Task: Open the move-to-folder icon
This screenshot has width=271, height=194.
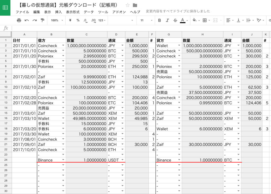Action: pyautogui.click(x=135, y=5)
